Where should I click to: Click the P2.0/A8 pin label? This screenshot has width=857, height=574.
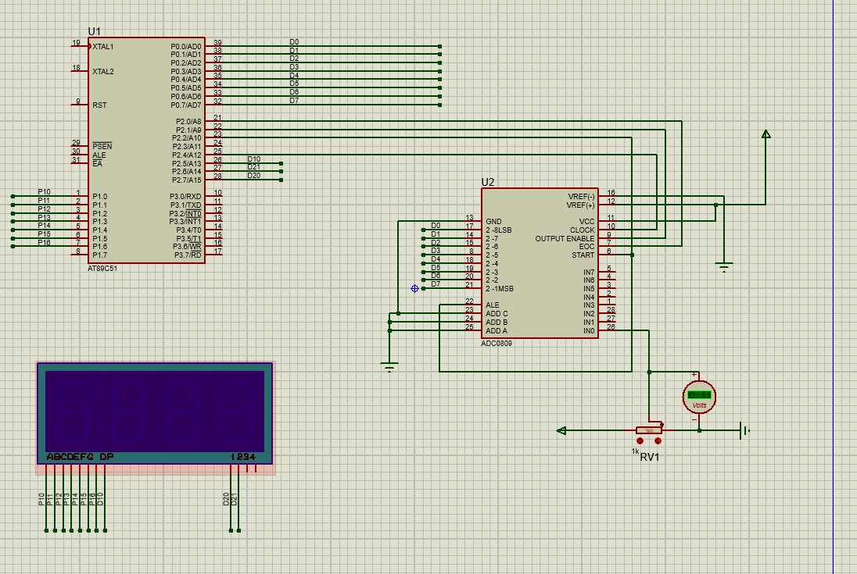click(x=188, y=122)
